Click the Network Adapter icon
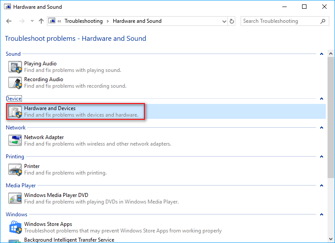335x243 pixels. tap(15, 140)
